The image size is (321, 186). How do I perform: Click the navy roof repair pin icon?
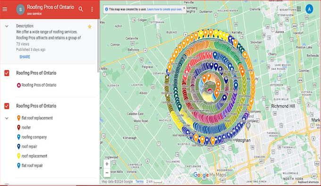tap(18, 146)
